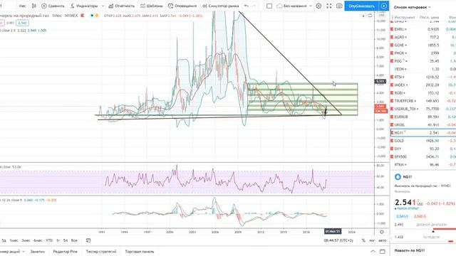Select USDRUB_TOM in the watchlist
This screenshot has height=256, width=456.
tap(423, 109)
